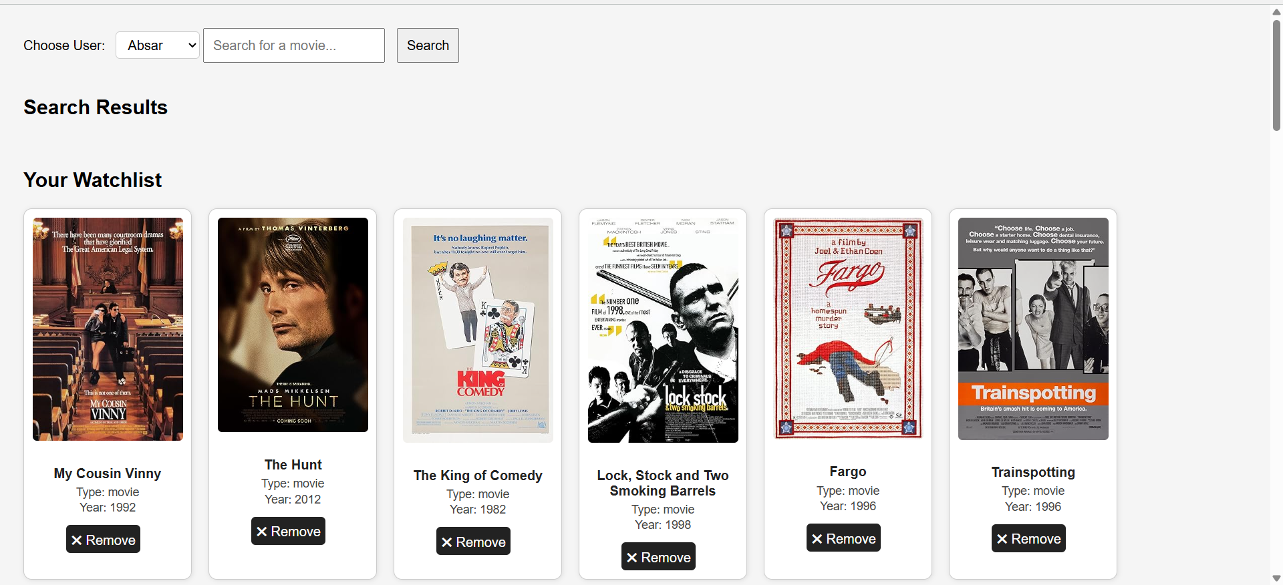Click the movie search input field
This screenshot has height=585, width=1283.
click(x=294, y=45)
